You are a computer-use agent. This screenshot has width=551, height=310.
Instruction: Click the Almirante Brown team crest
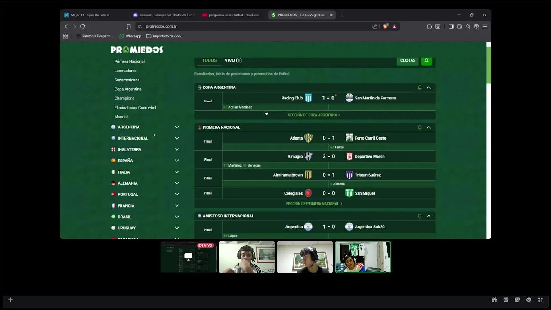tap(308, 175)
